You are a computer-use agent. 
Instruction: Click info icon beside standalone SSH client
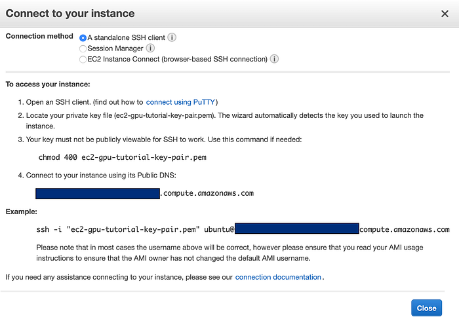172,38
